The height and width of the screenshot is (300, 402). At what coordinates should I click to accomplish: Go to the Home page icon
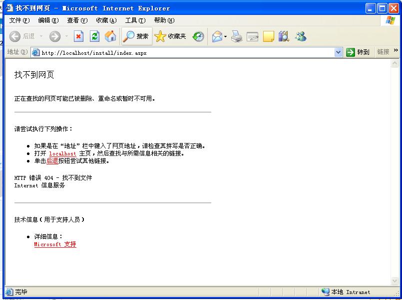[110, 36]
